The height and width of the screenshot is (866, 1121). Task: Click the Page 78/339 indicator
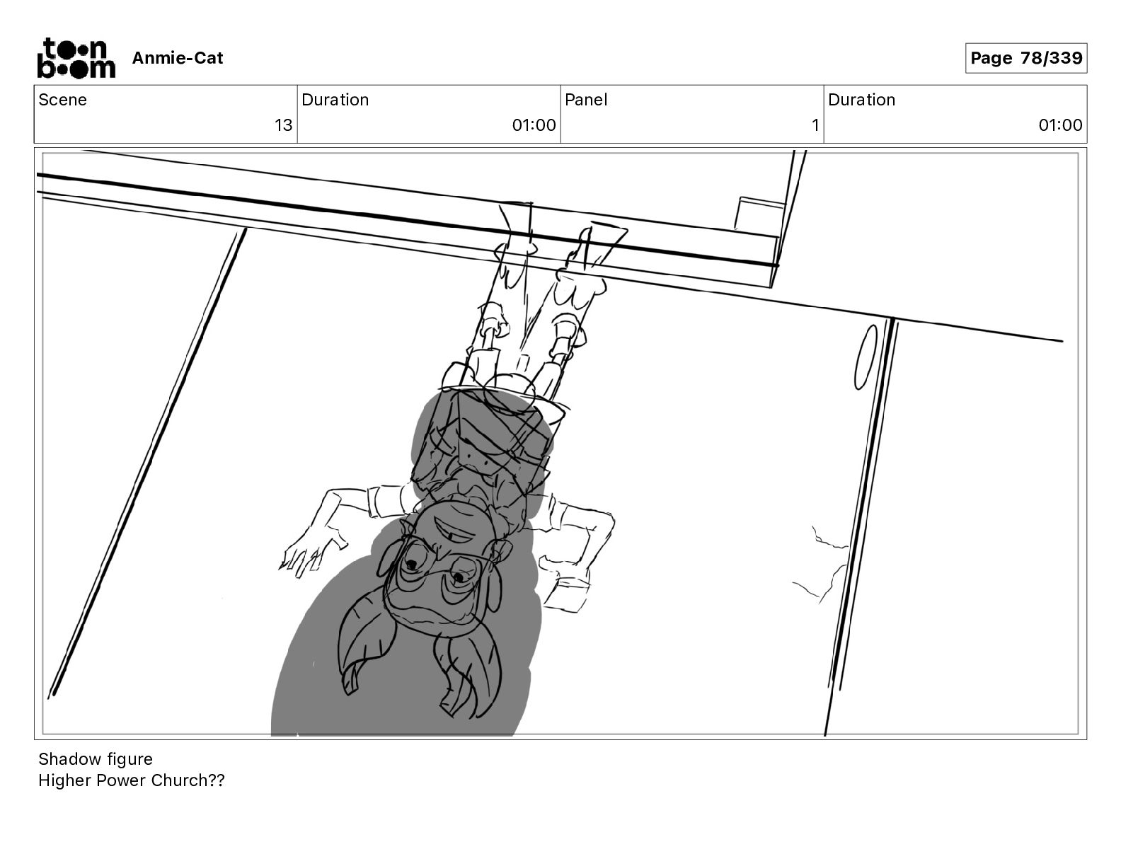pyautogui.click(x=1025, y=58)
